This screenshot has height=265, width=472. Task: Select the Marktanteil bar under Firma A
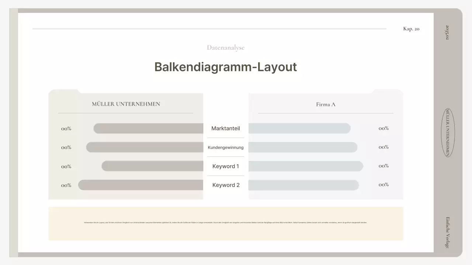coord(299,128)
